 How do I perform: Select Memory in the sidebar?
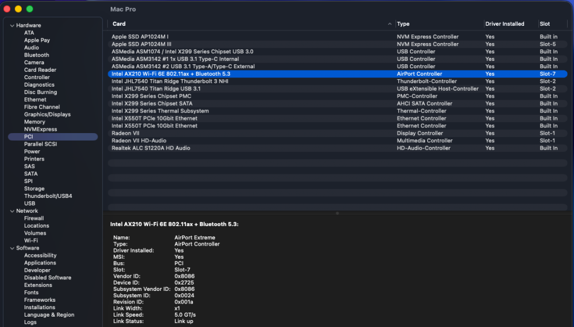(x=35, y=122)
